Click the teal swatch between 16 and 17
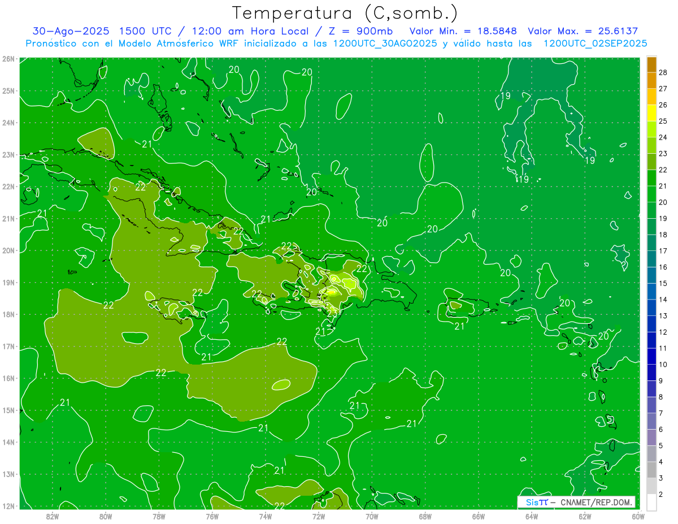This screenshot has height=524, width=678. click(651, 259)
